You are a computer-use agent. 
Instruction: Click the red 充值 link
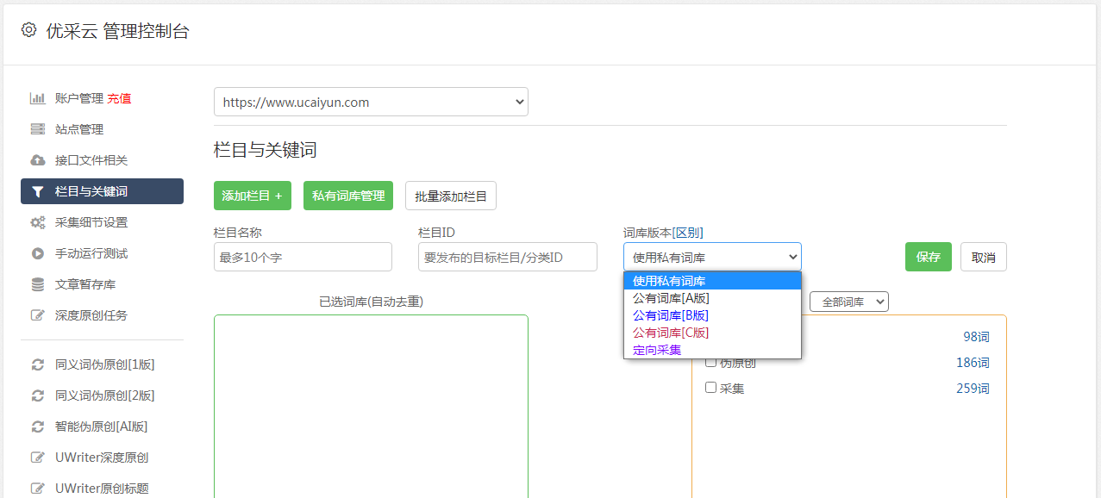tap(119, 98)
